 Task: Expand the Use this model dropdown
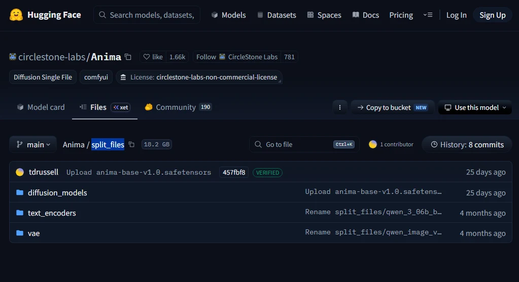pyautogui.click(x=475, y=107)
